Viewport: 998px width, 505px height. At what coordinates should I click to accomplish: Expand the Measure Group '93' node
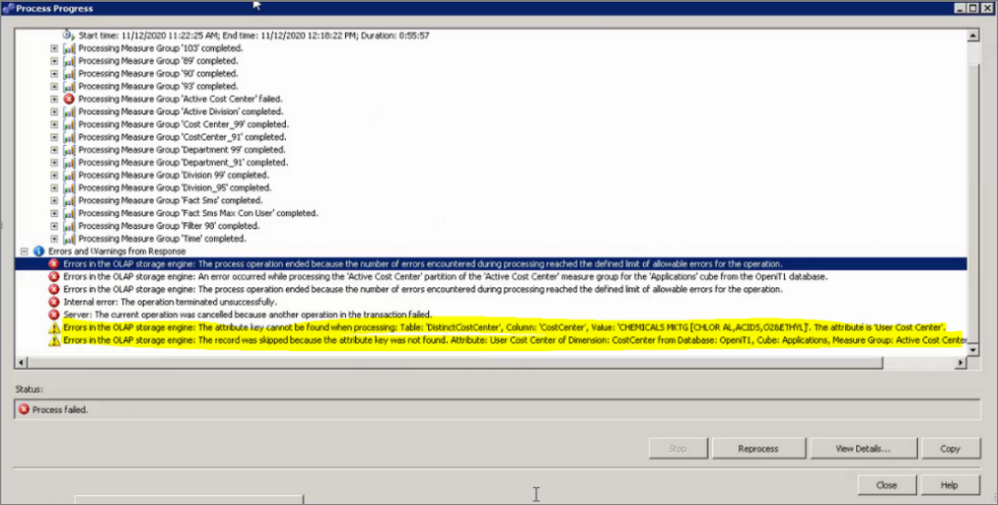(54, 87)
